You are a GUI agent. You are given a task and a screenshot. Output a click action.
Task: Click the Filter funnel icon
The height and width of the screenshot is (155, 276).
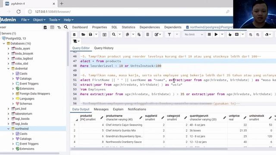click(169, 34)
